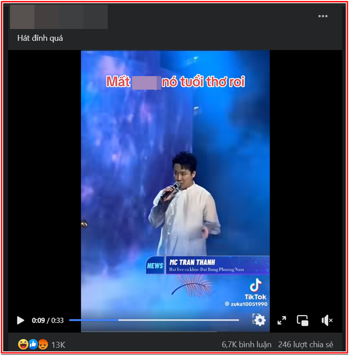Click the angry reaction emoji
This screenshot has width=349, height=355.
point(43,345)
